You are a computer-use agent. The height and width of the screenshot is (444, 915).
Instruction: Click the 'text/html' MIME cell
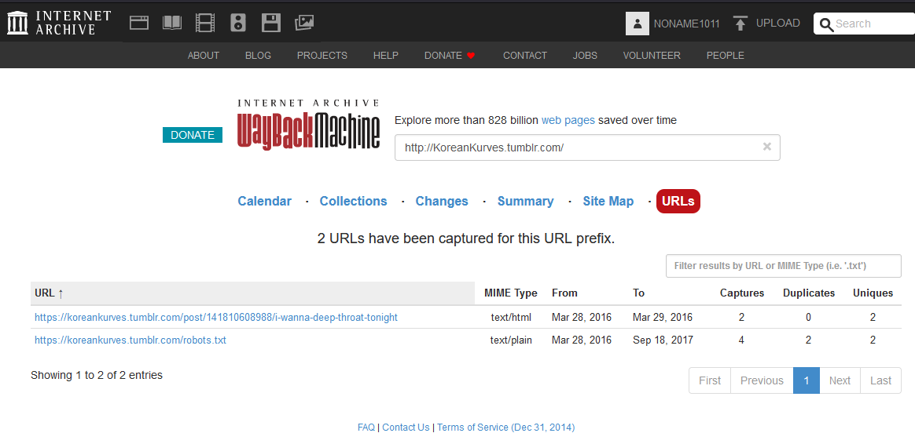pyautogui.click(x=511, y=318)
